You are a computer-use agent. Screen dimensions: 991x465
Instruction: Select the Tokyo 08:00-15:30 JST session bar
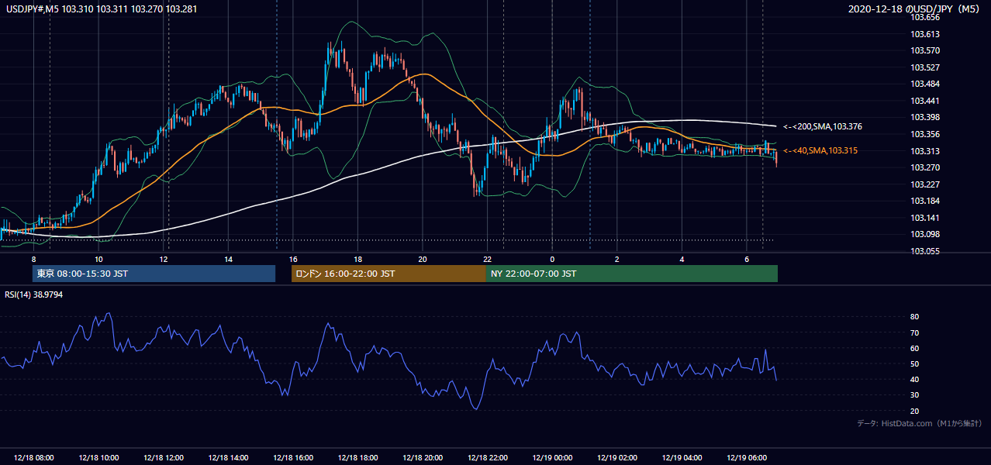coord(154,274)
